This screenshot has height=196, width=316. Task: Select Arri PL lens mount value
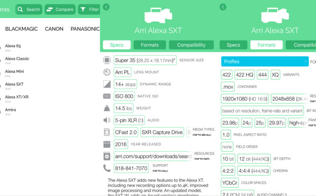click(123, 72)
